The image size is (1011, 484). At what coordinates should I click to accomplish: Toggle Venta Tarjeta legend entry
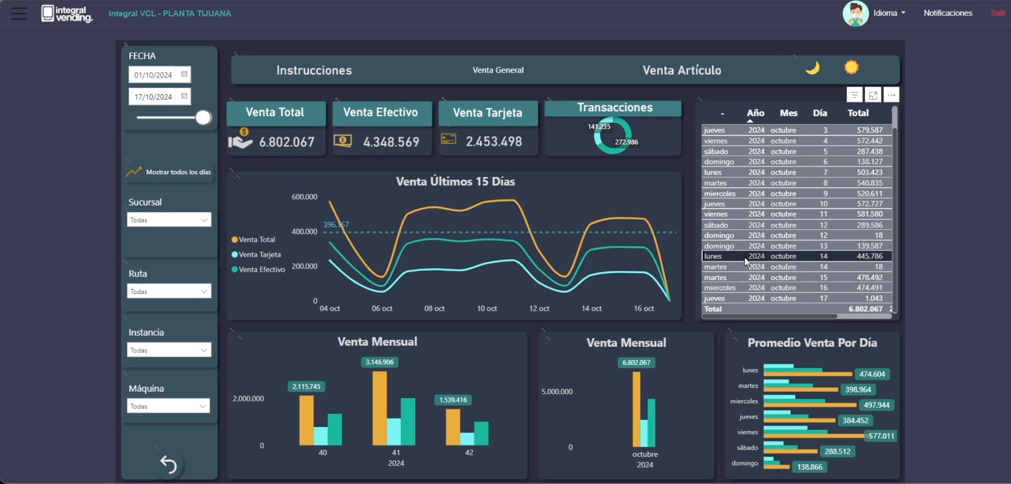(x=256, y=254)
